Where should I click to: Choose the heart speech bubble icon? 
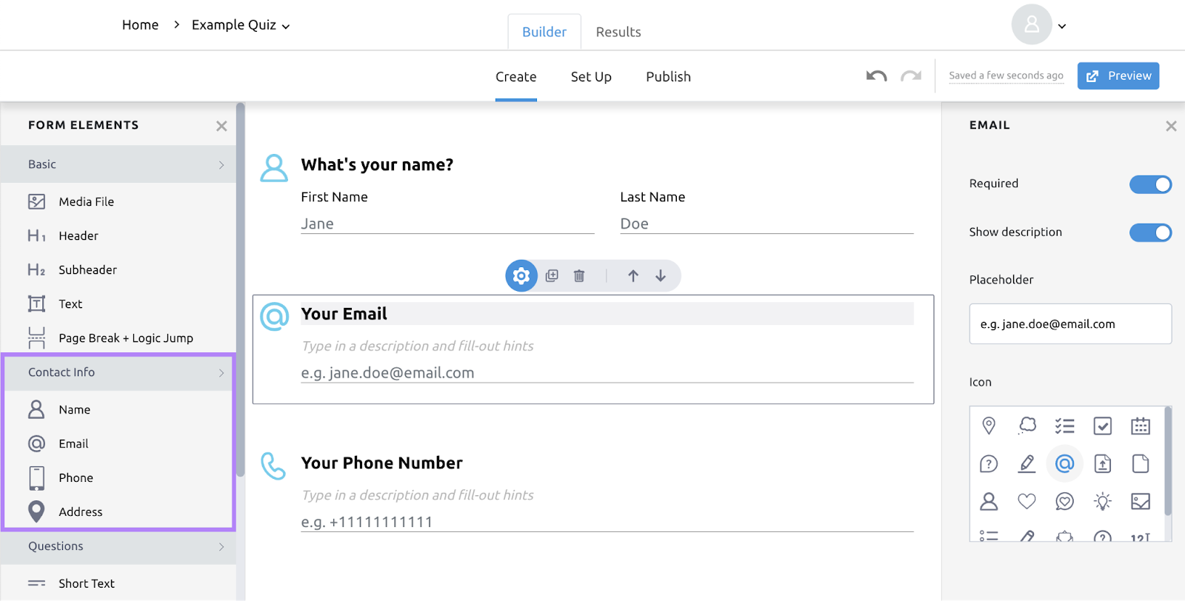tap(1065, 502)
